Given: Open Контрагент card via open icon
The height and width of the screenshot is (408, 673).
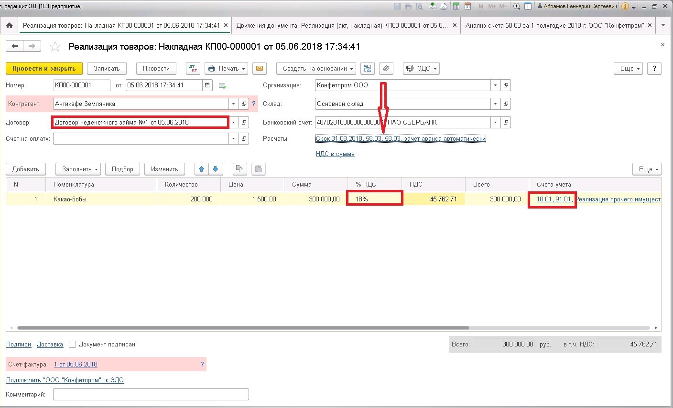Looking at the screenshot, I should click(244, 104).
